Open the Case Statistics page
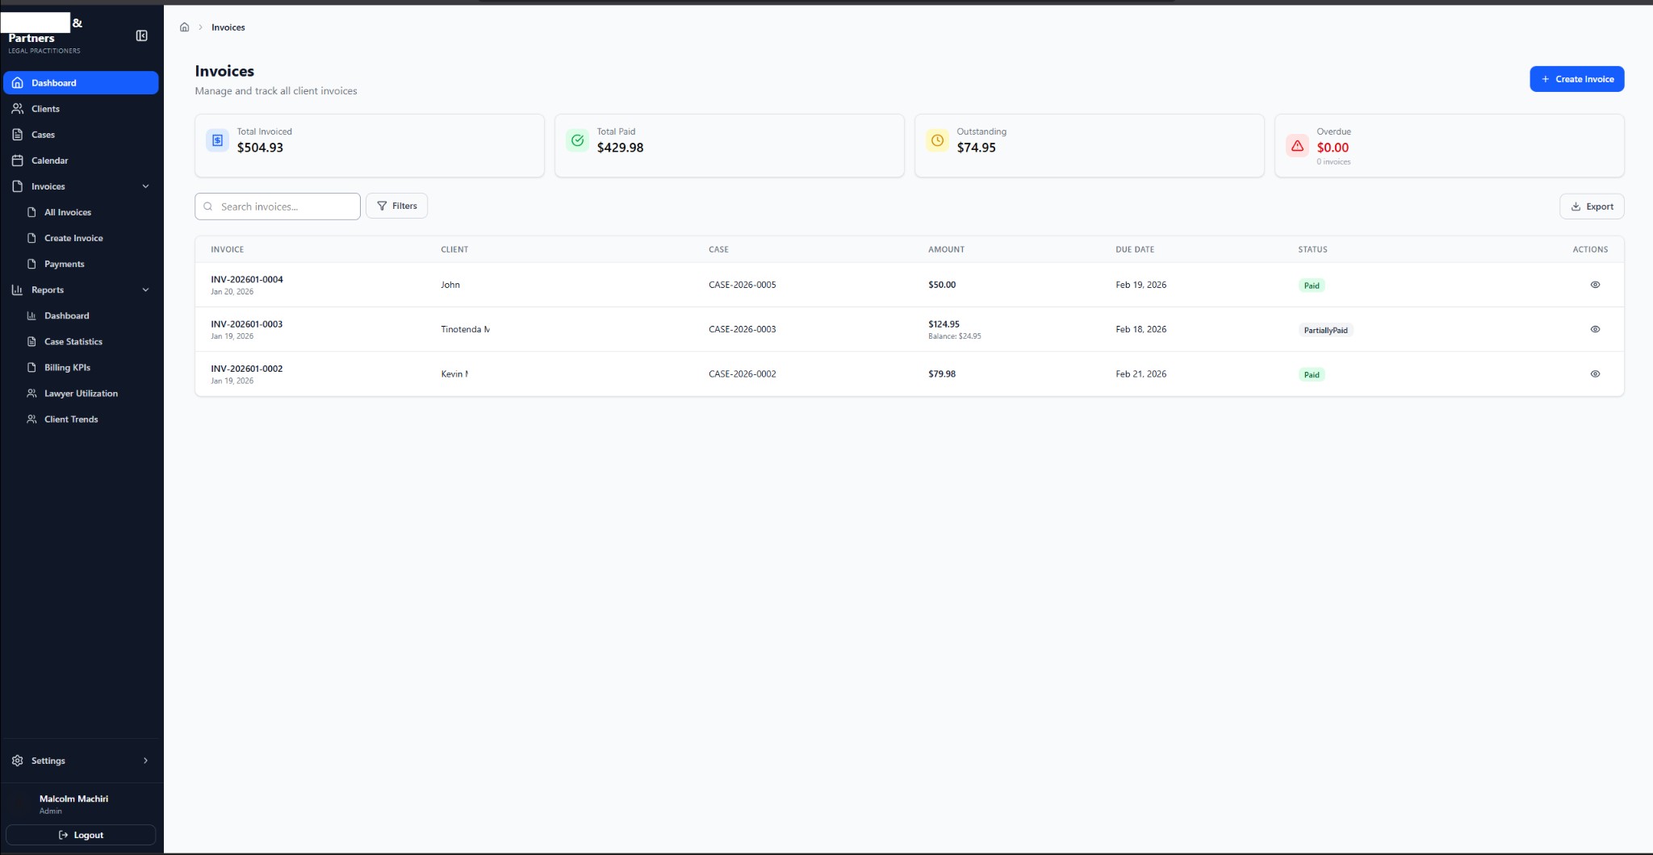This screenshot has height=855, width=1653. coord(73,341)
